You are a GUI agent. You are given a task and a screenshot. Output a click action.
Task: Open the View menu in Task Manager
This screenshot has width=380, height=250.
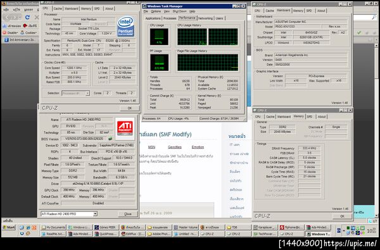tap(167, 11)
